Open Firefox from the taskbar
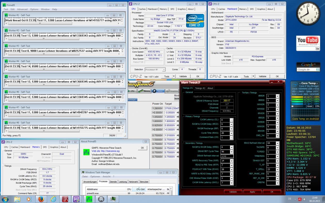Viewport: 325px width, 203px height. pos(41,199)
